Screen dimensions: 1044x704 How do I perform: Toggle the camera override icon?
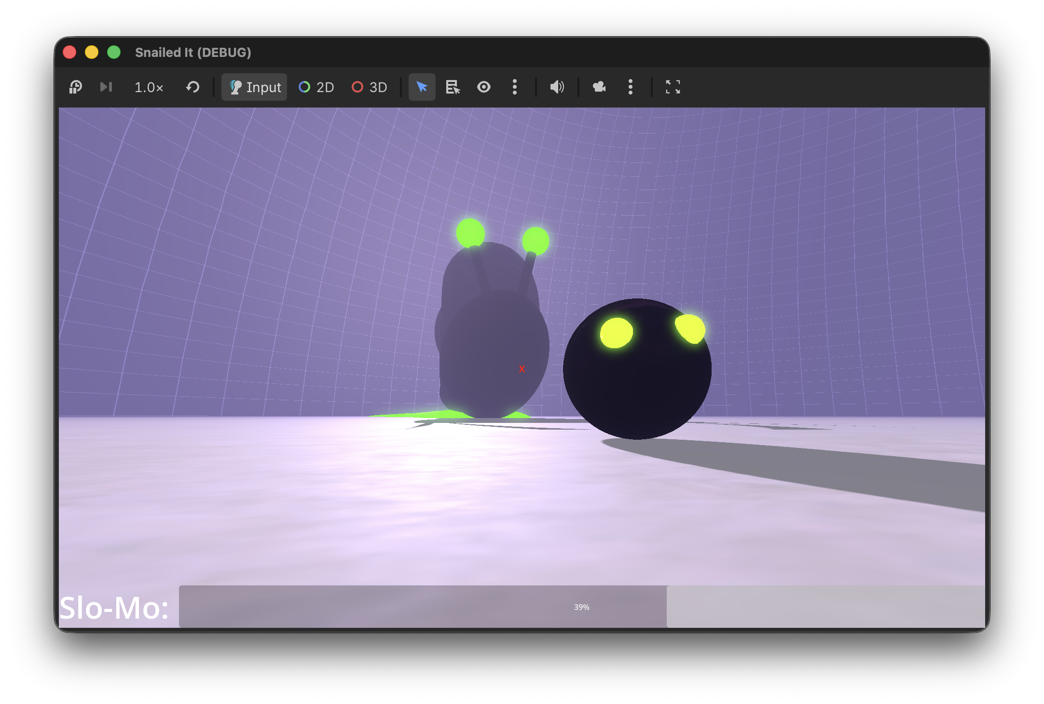tap(599, 87)
